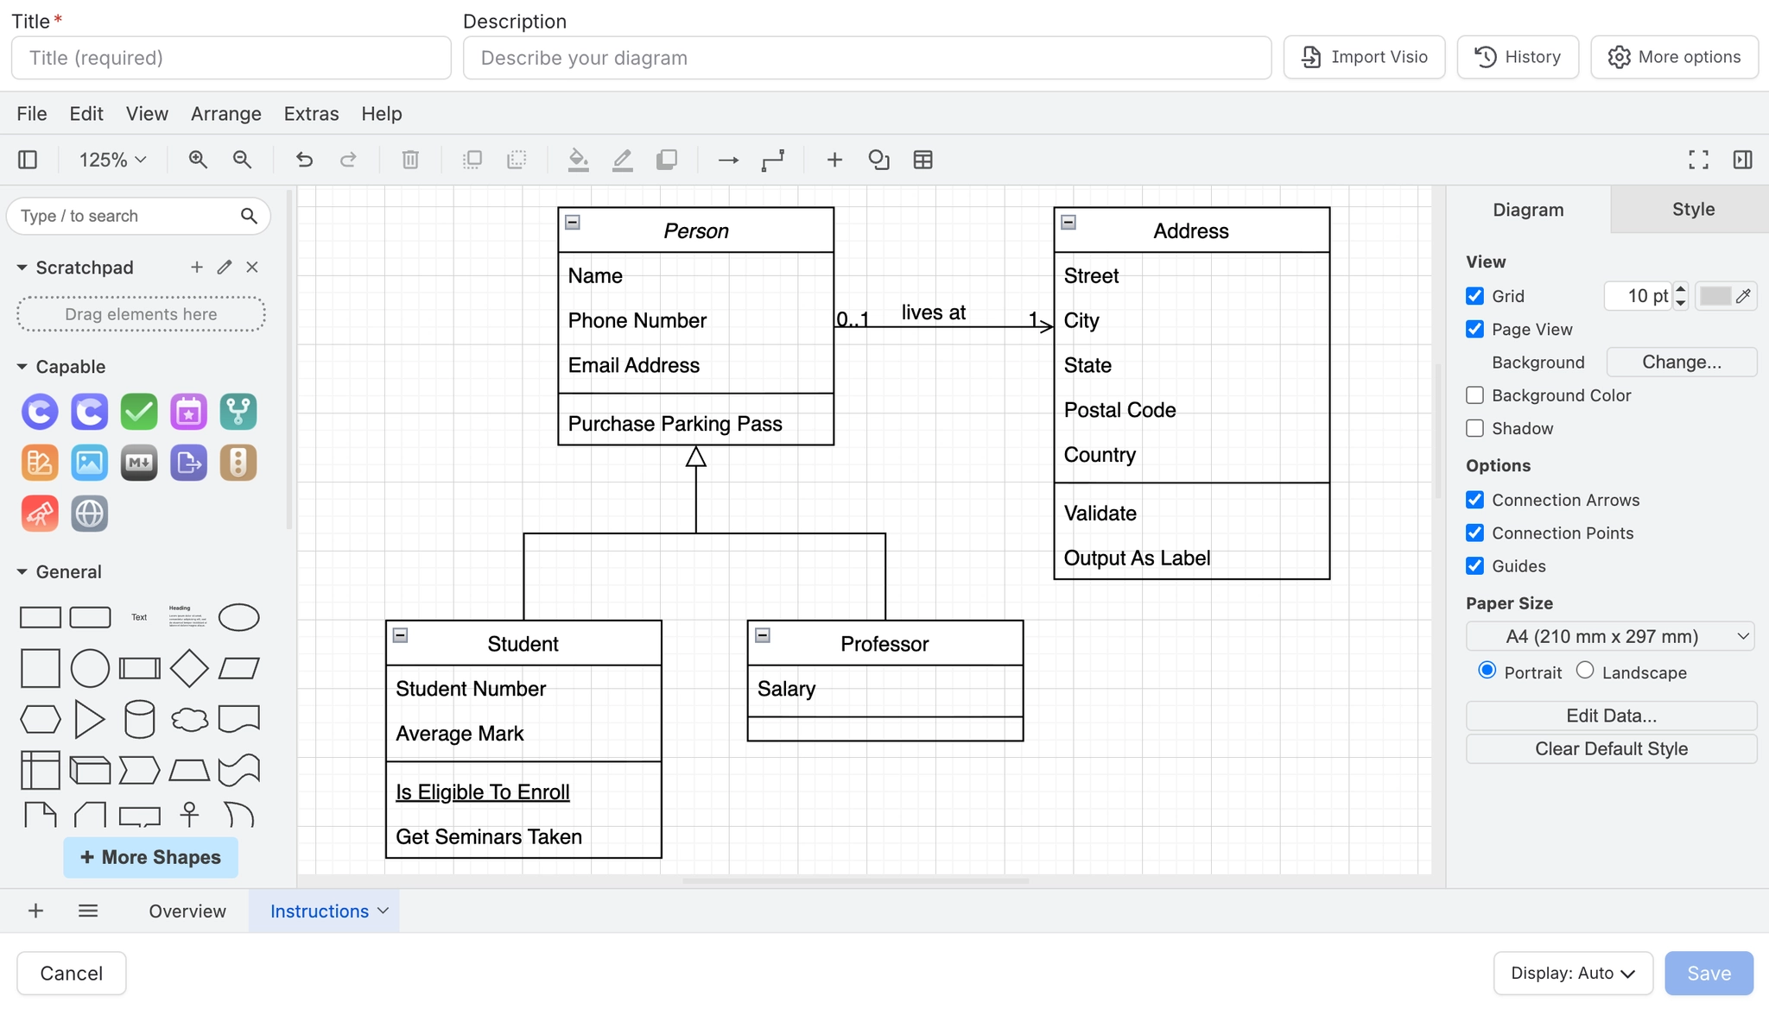This screenshot has height=1009, width=1769.
Task: Click the grid color swatch
Action: click(x=1725, y=296)
